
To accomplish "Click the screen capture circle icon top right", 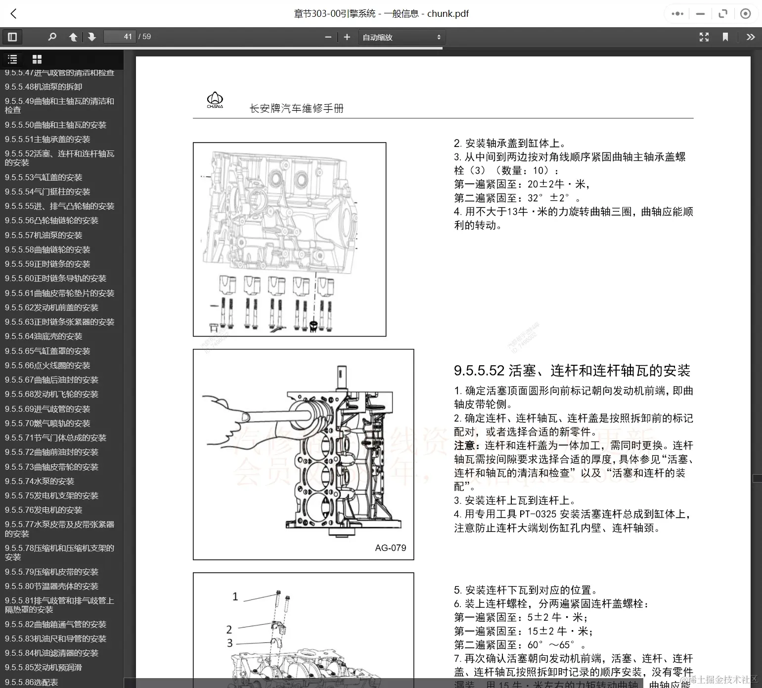I will tap(745, 13).
